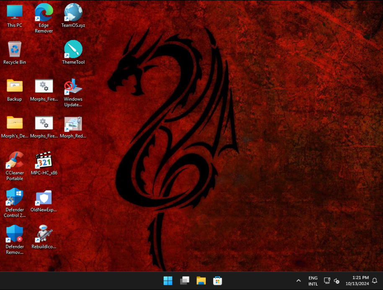Select the Backup folder

click(x=15, y=86)
